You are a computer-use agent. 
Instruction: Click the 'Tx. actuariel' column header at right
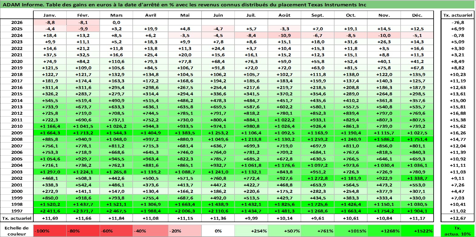coord(458,15)
